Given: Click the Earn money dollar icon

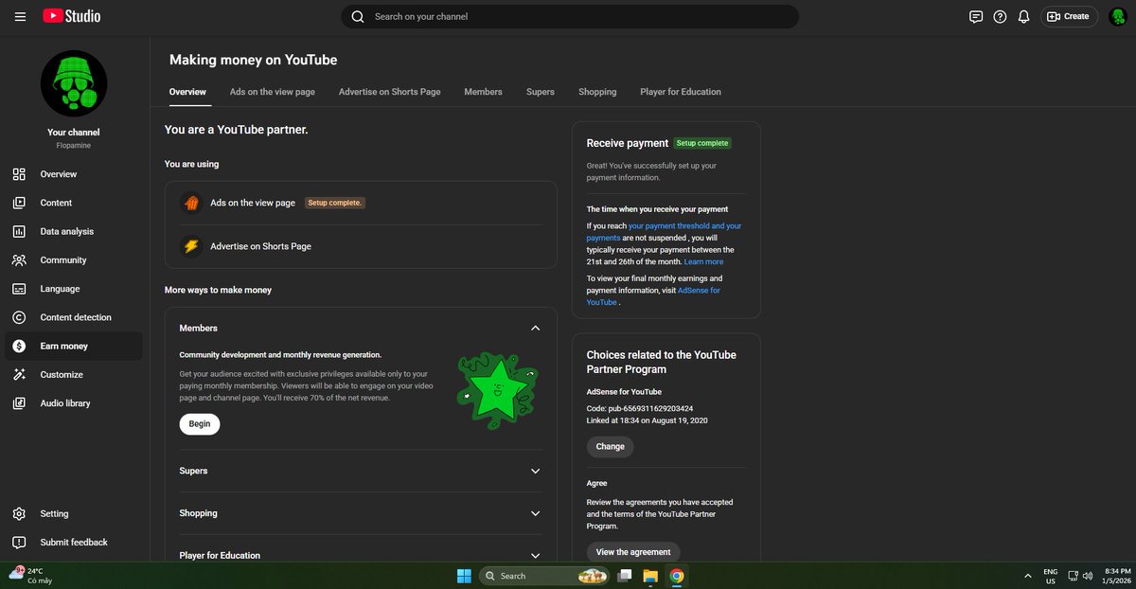Looking at the screenshot, I should pos(19,346).
